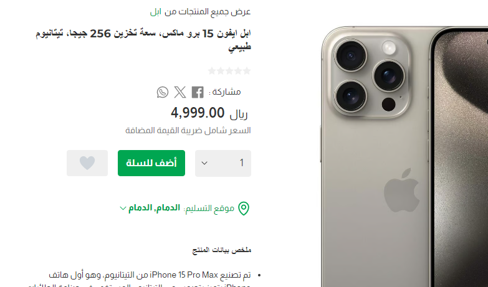Expand the delivery location الدمام chevron
Screen dimensions: 488x287
pos(123,208)
